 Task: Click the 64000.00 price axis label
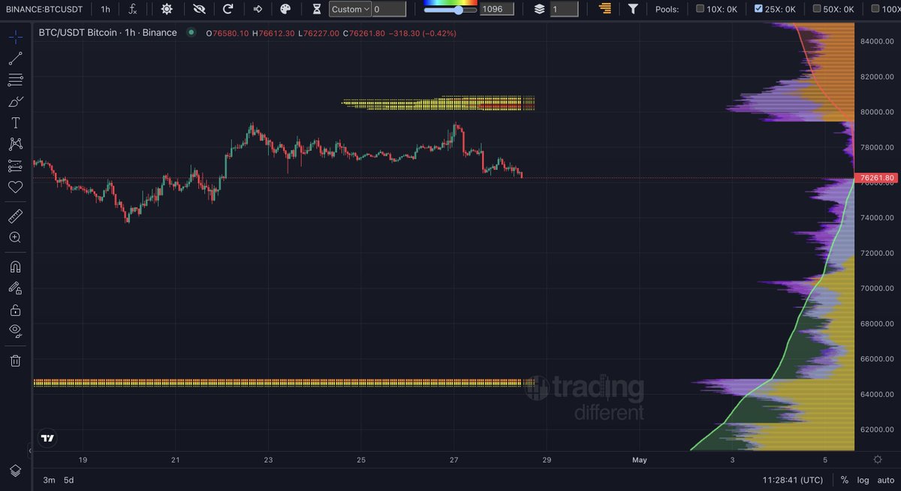click(x=877, y=394)
